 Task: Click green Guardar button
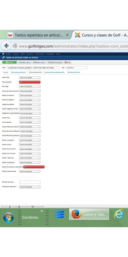click(x=9, y=62)
